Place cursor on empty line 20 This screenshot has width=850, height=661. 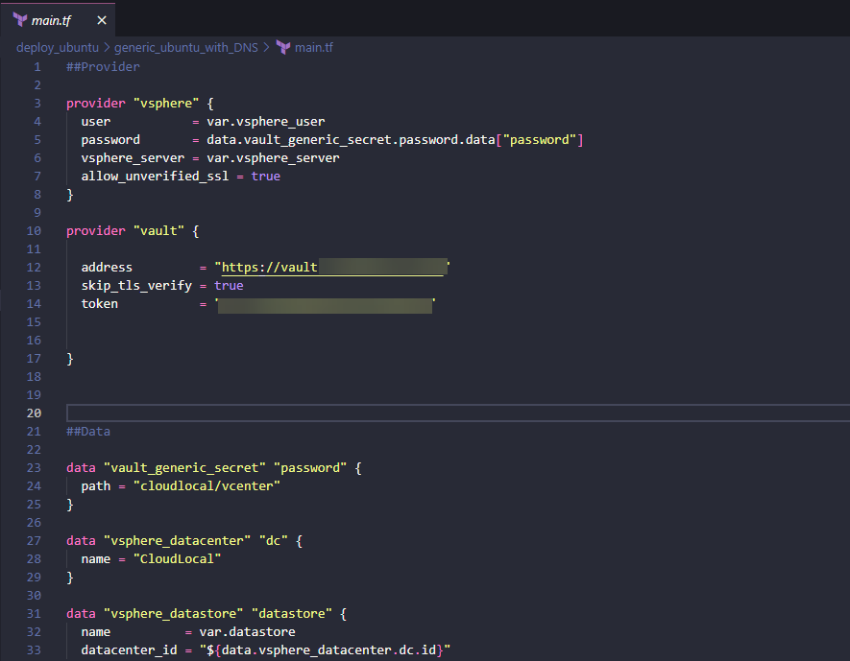point(384,413)
